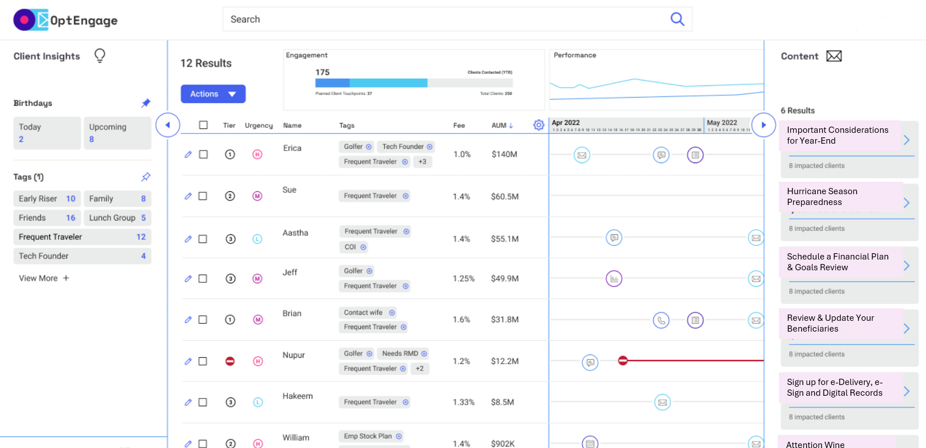The height and width of the screenshot is (448, 926).
Task: Select Nupur's row checkbox
Action: [x=203, y=361]
